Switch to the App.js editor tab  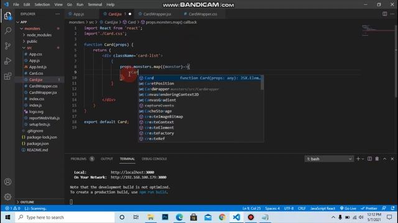pyautogui.click(x=79, y=14)
